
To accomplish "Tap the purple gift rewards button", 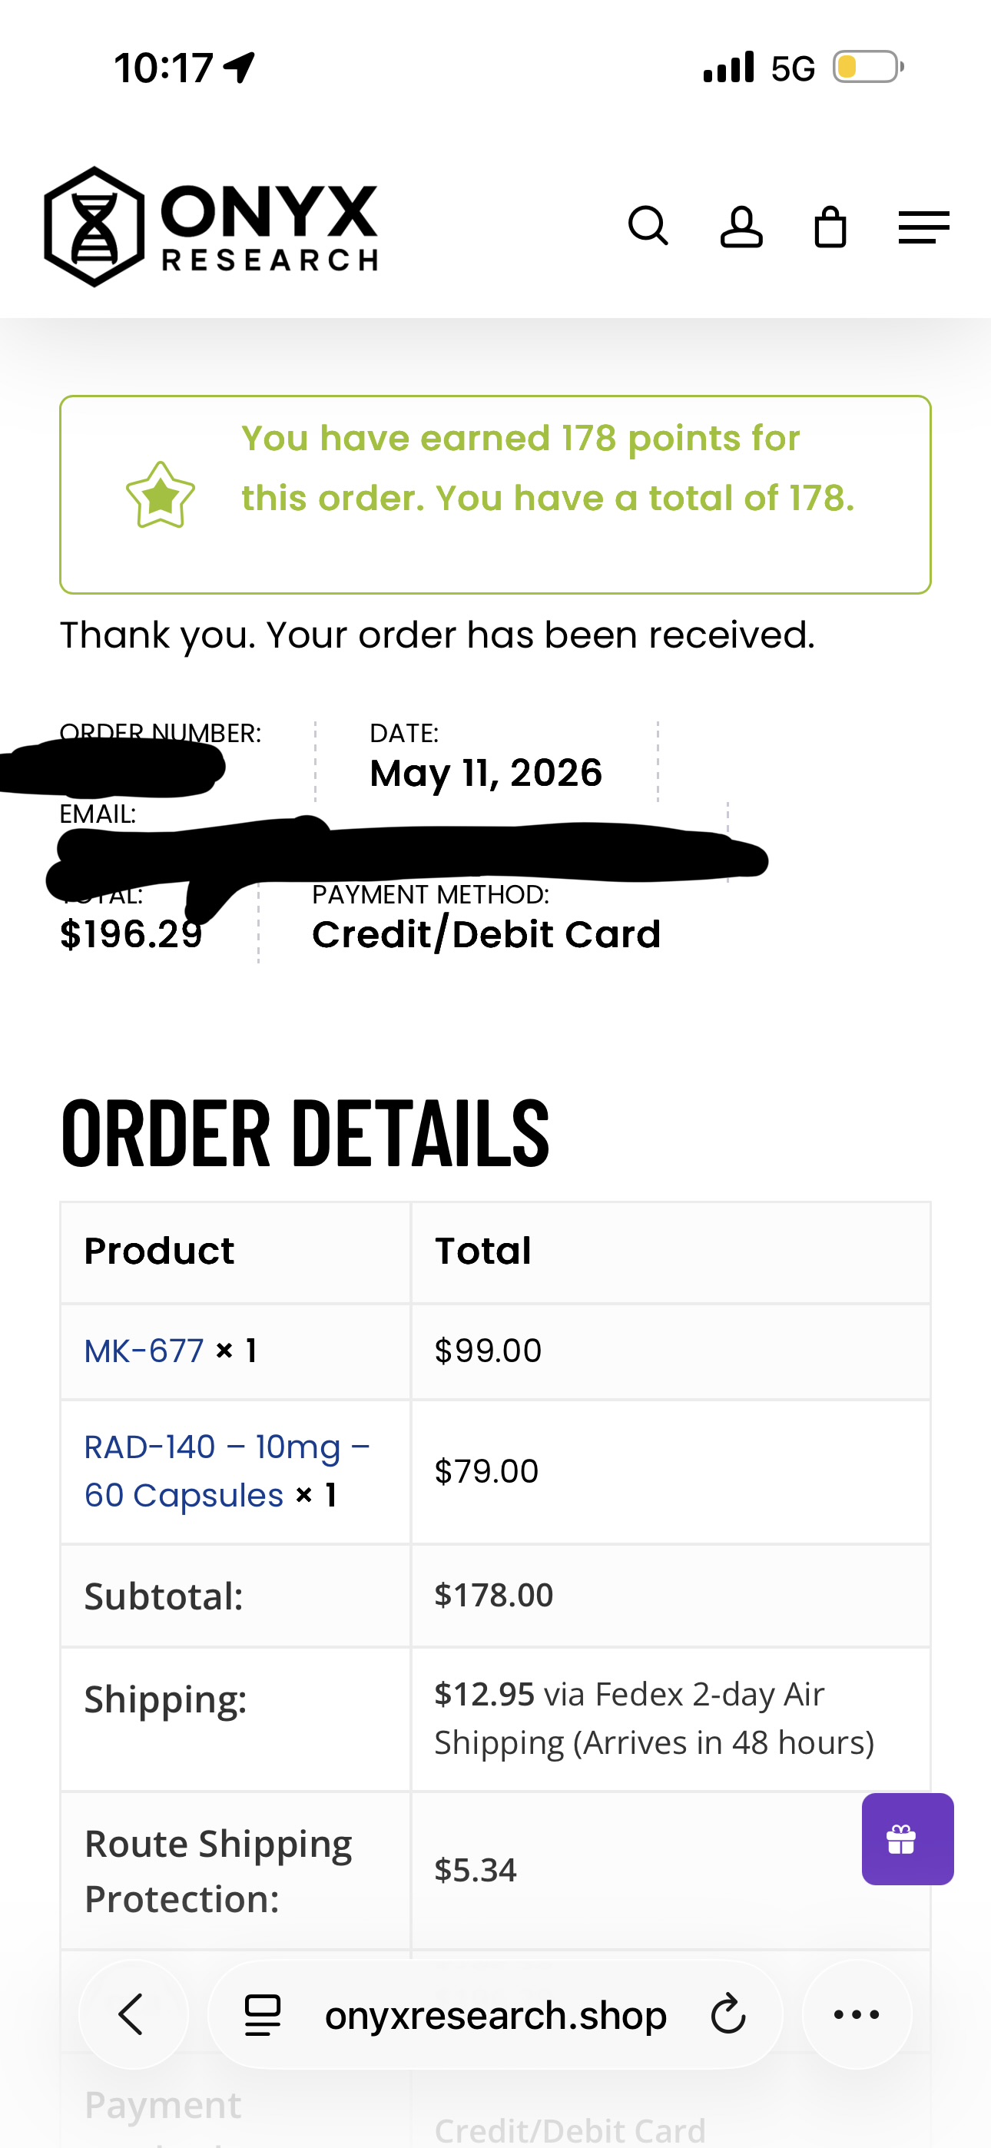I will (x=907, y=1838).
